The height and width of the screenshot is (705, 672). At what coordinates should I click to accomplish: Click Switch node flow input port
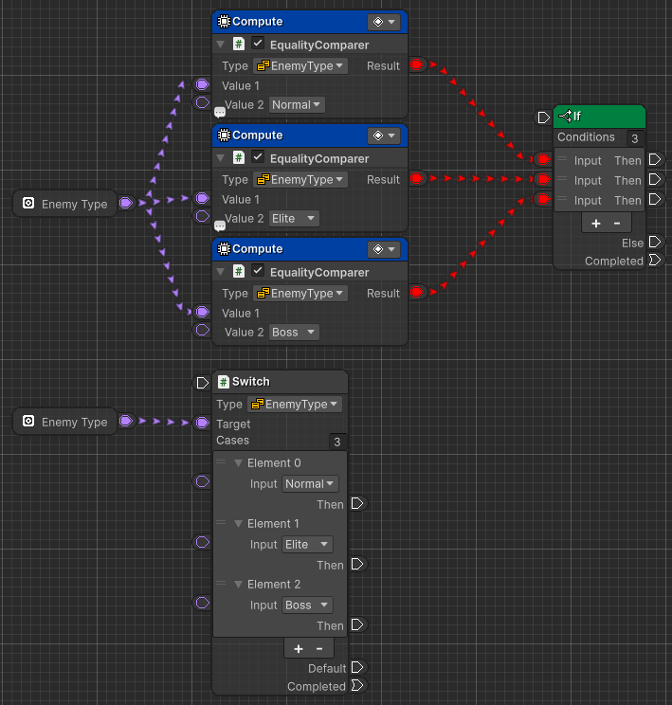(203, 383)
